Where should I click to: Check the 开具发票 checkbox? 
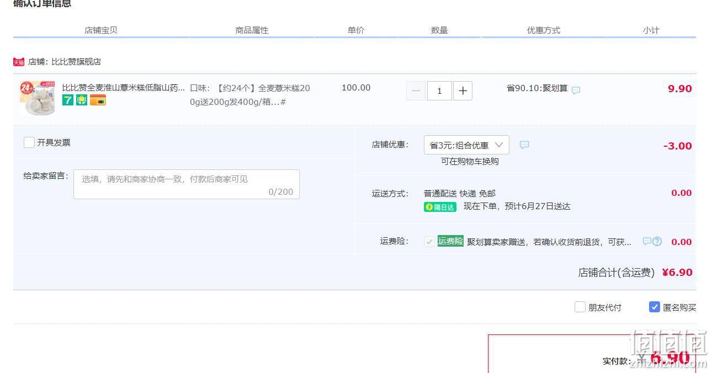29,142
